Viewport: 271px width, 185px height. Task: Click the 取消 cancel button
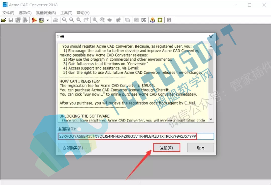click(x=200, y=148)
